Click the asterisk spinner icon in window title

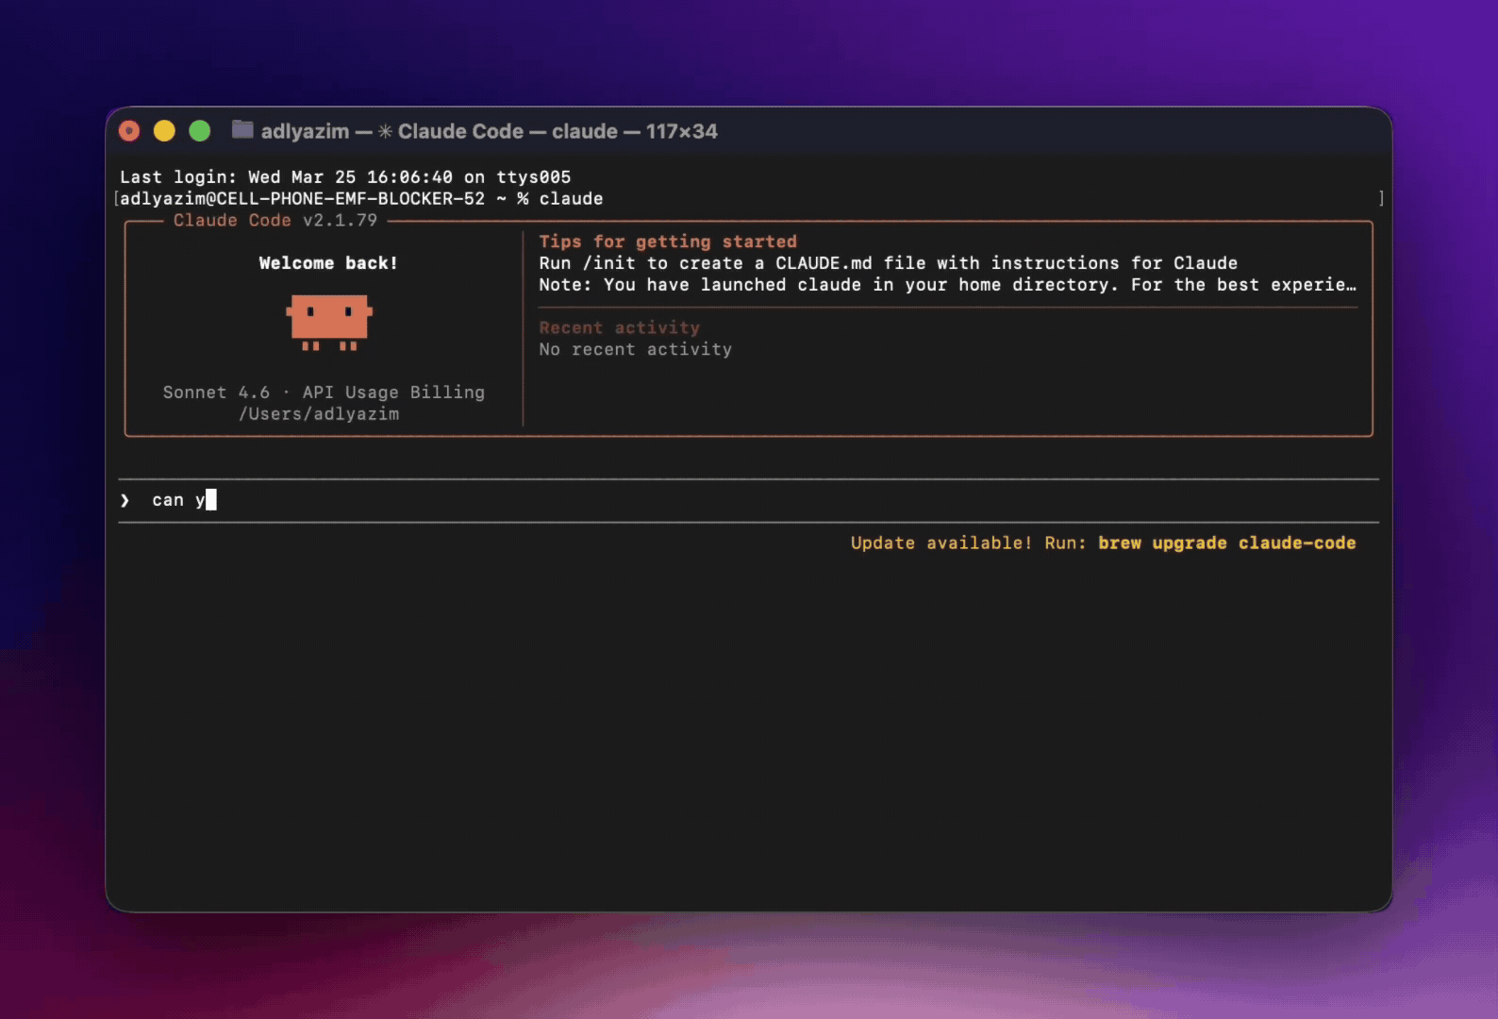[x=385, y=131]
